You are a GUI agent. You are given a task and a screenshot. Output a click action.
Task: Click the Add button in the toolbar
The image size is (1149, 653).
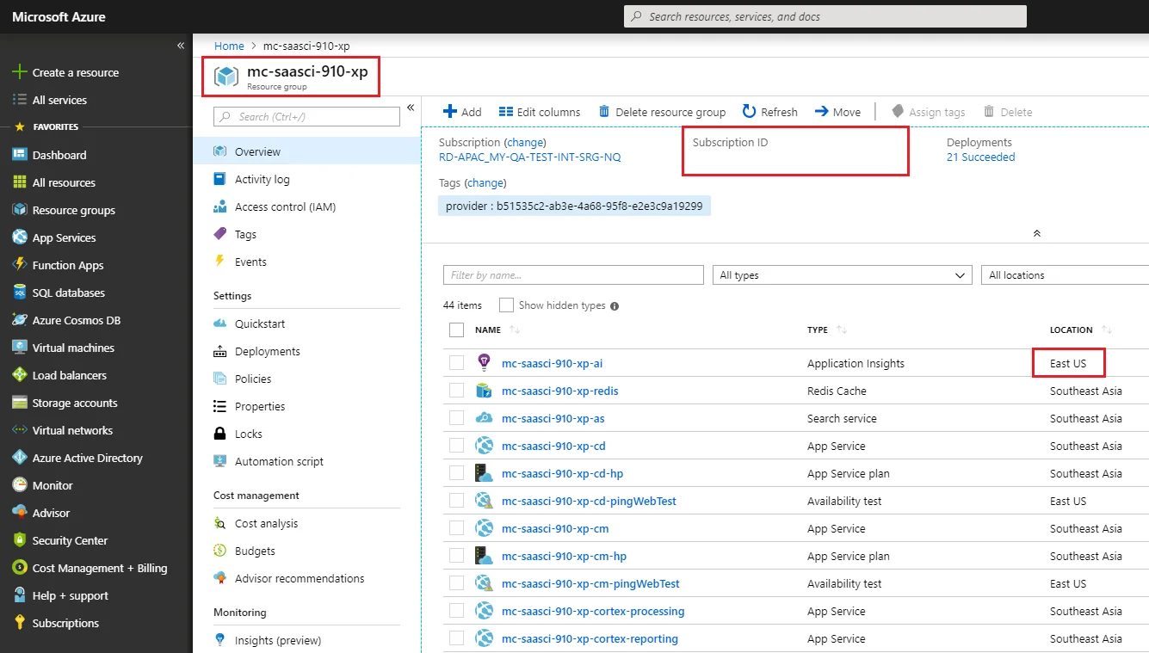(x=462, y=112)
